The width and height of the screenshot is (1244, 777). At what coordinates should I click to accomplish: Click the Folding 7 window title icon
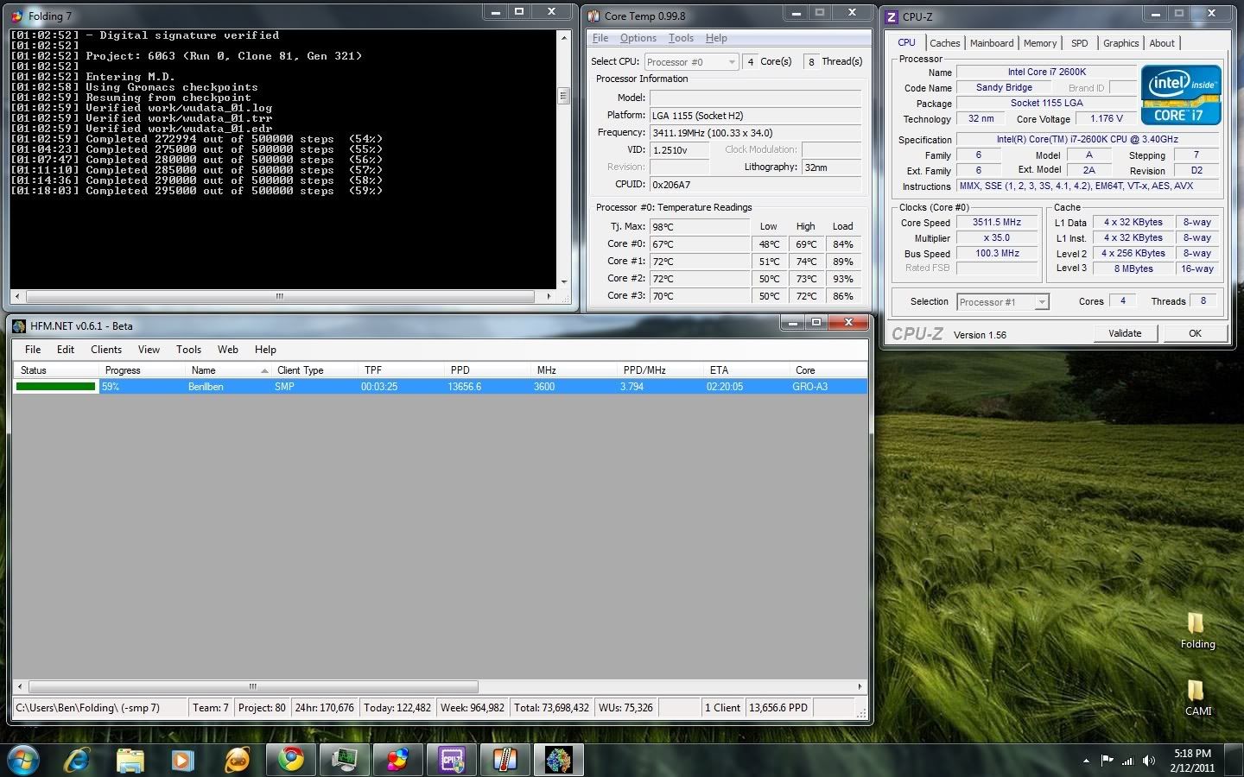click(16, 16)
